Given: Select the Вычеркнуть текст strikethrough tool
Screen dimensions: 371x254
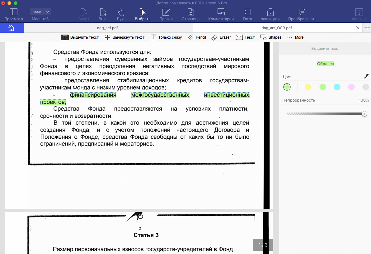Looking at the screenshot, I should [x=125, y=37].
